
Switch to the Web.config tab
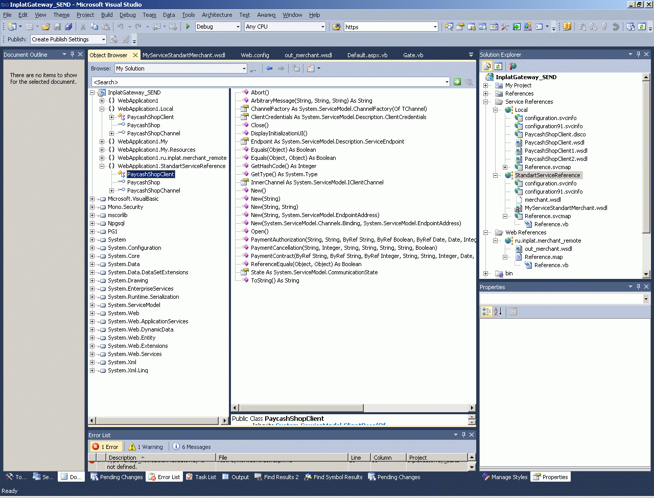click(x=254, y=55)
